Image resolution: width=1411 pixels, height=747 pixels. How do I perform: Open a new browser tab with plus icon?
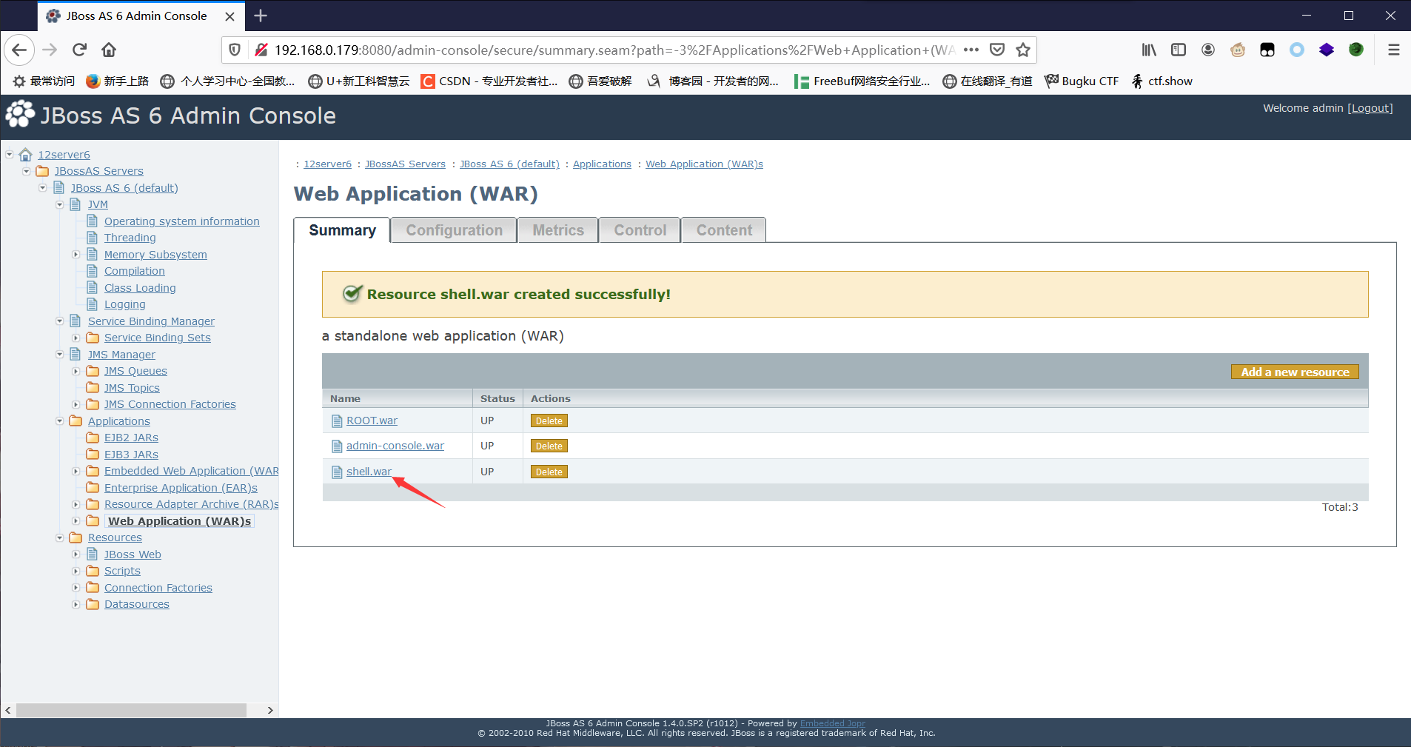(261, 16)
